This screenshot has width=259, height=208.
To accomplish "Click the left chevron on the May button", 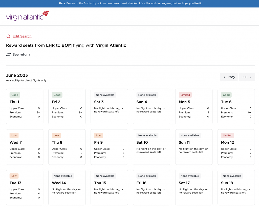I will (x=225, y=77).
